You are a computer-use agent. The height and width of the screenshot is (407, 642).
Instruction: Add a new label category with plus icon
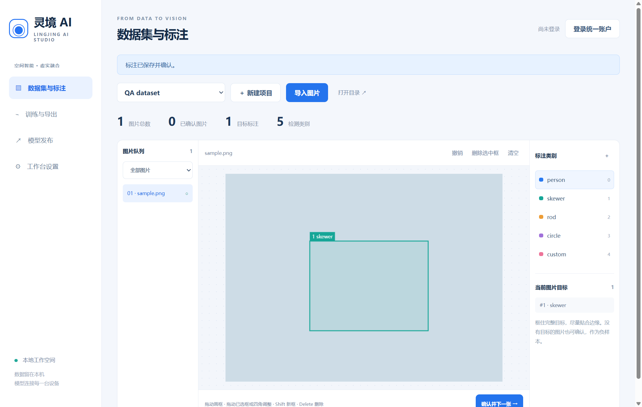pos(607,156)
